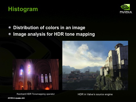Viewport: 136px width, 102px height.
Task: Click the bullet before Image analysis
Action: pos(10,34)
